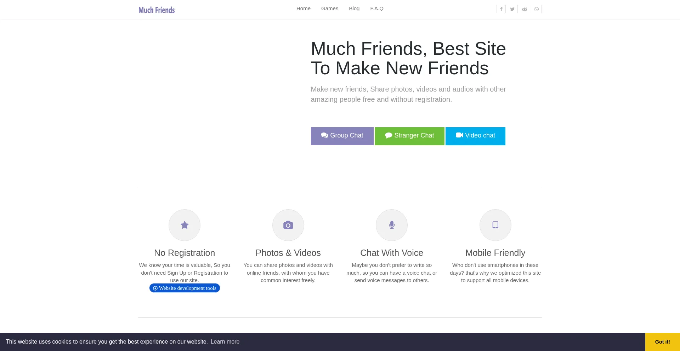Navigate to the F.A.Q page
680x351 pixels.
click(377, 8)
